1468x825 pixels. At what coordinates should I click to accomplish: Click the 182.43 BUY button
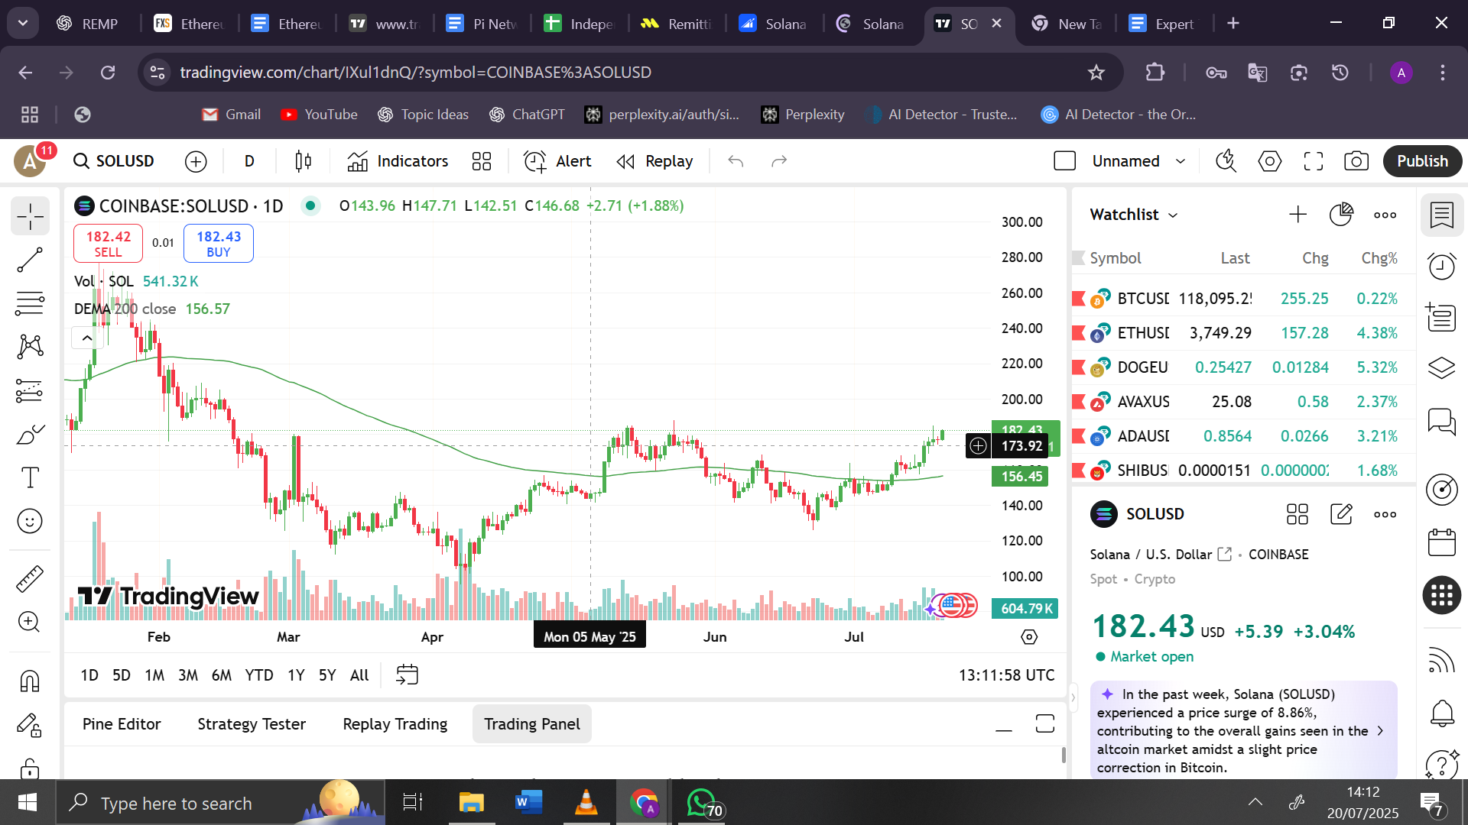tap(219, 244)
